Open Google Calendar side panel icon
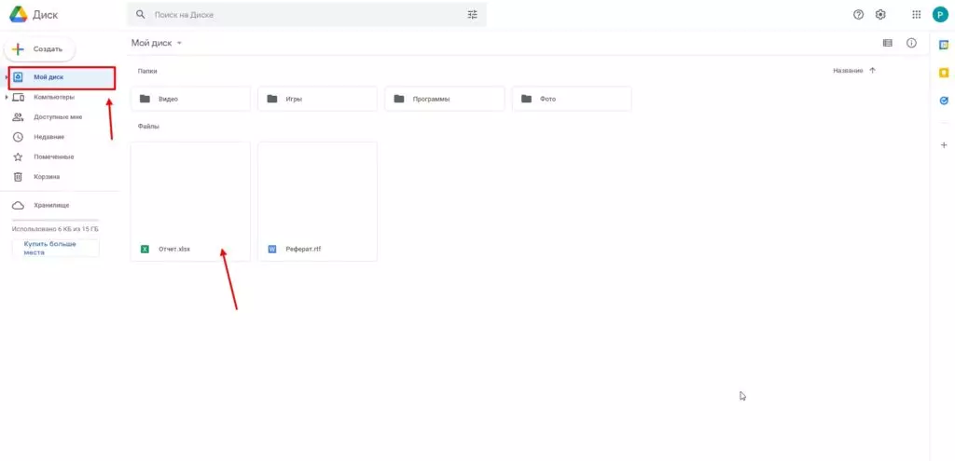 (944, 45)
